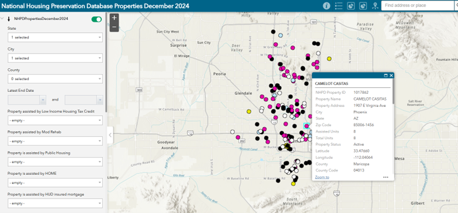This screenshot has height=213, width=458.
Task: Maximize the CAMELOT CASITAS popup
Action: [x=386, y=75]
